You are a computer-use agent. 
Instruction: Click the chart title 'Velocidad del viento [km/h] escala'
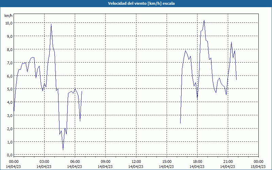click(x=141, y=3)
